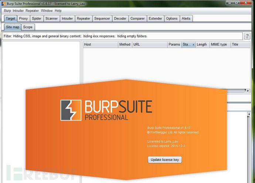Switch to the Spider tab
Screen dimensions: 255x183
[37, 18]
